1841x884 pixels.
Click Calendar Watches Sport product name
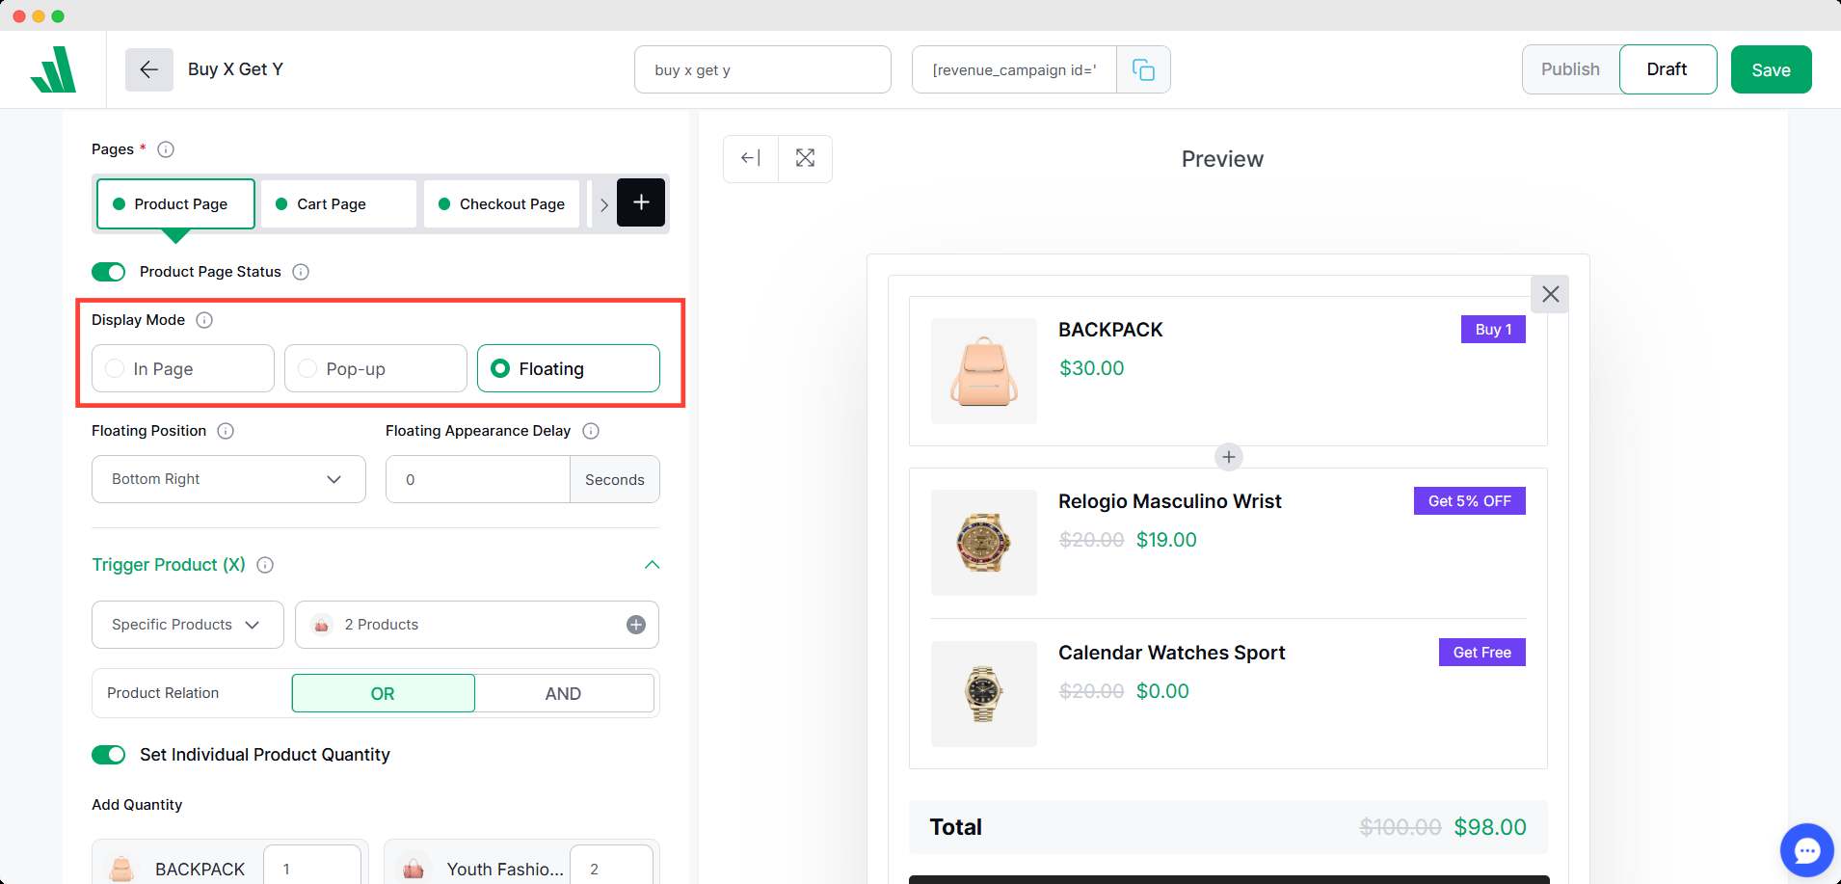(1171, 653)
